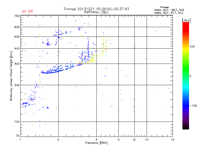The height and width of the screenshot is (152, 203).
Task: Click the '75' height tick label
Action: click(18, 136)
